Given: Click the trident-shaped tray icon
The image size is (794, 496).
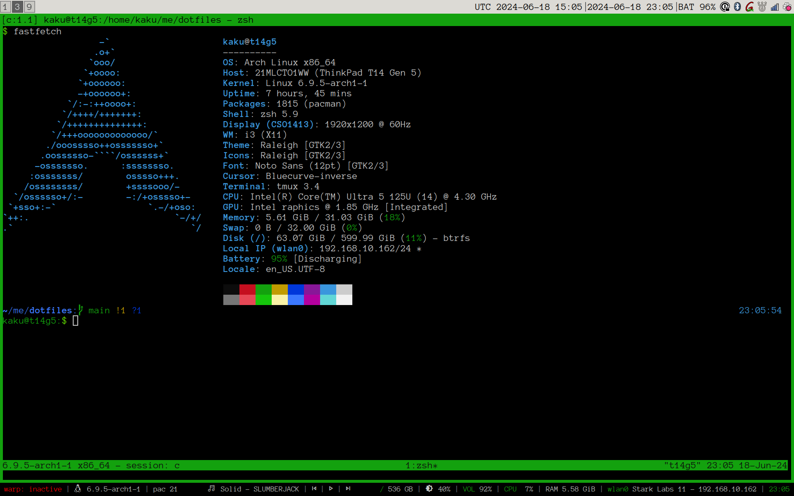Looking at the screenshot, I should (762, 7).
